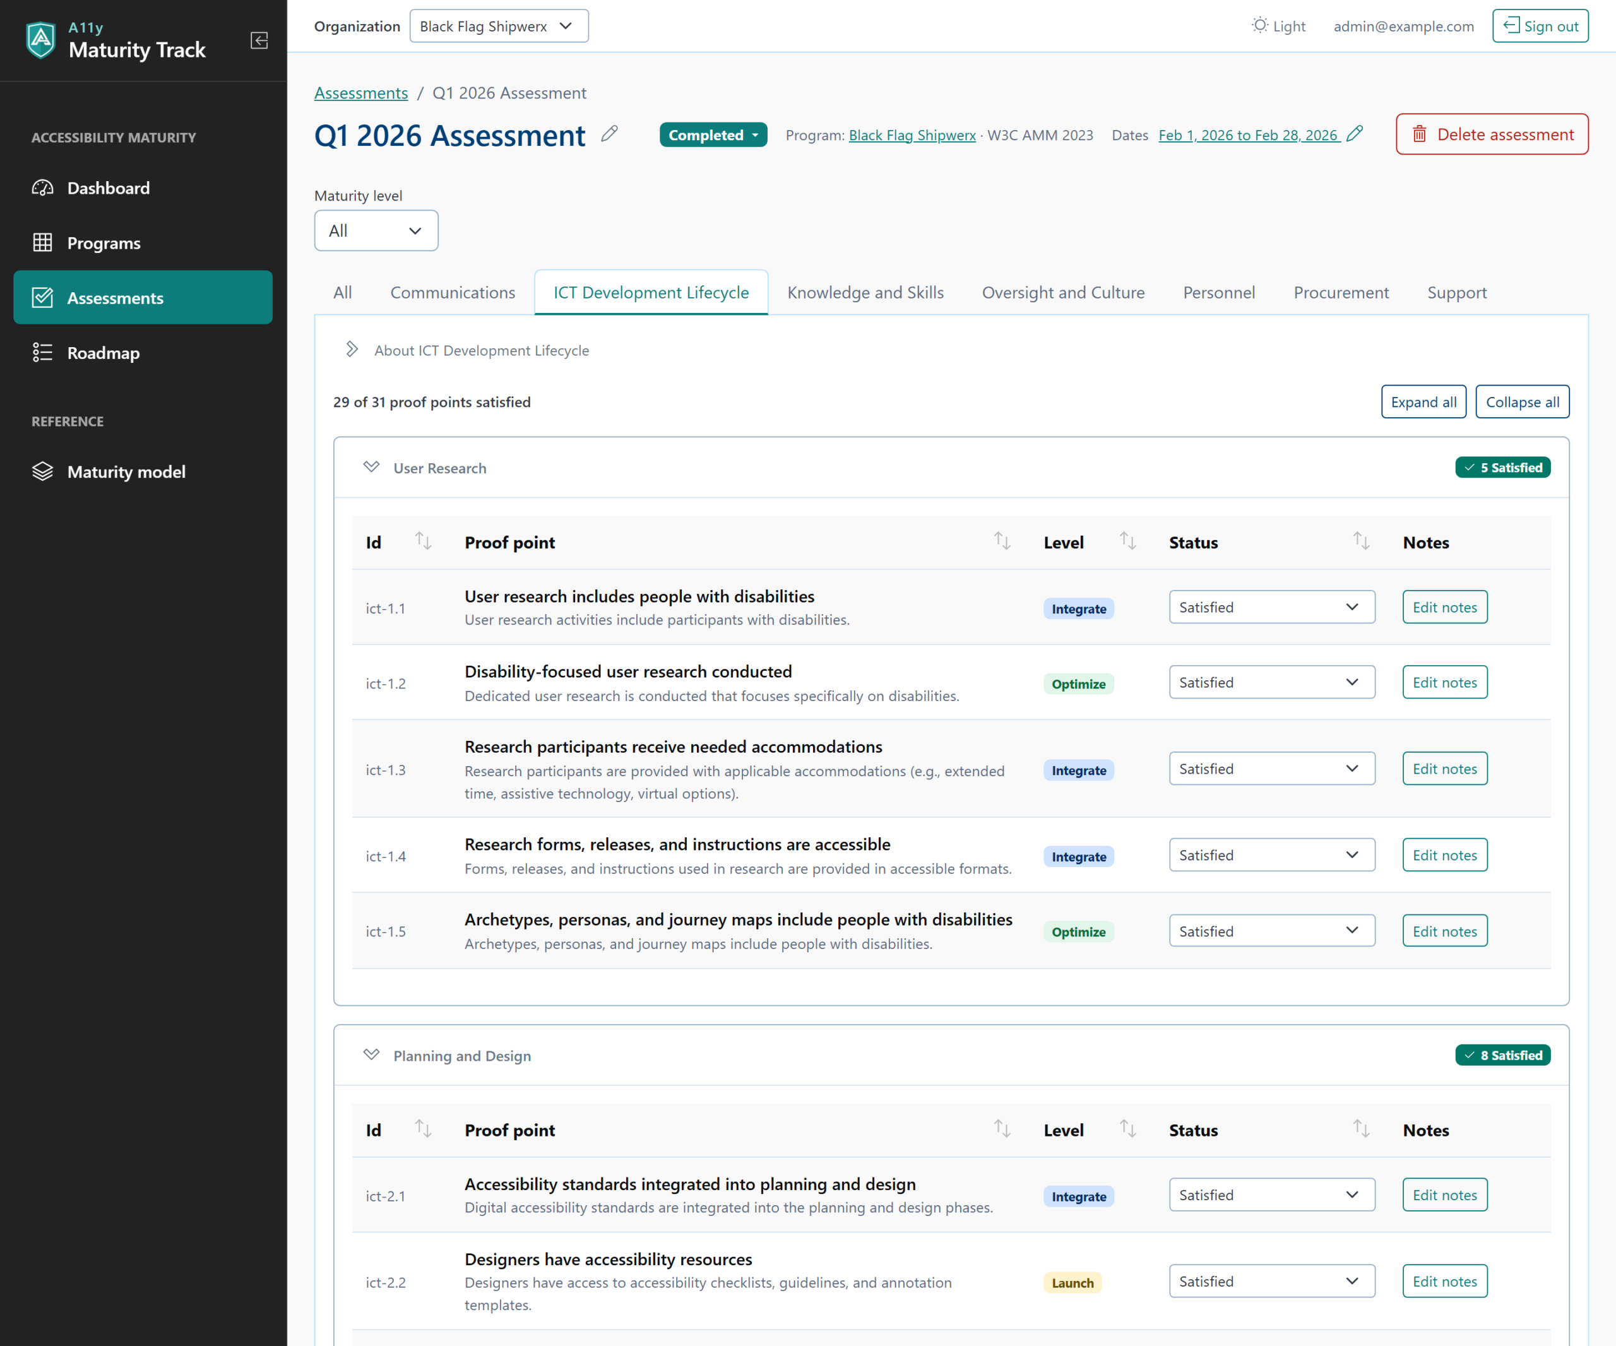
Task: Open the Completed status dropdown
Action: point(713,134)
